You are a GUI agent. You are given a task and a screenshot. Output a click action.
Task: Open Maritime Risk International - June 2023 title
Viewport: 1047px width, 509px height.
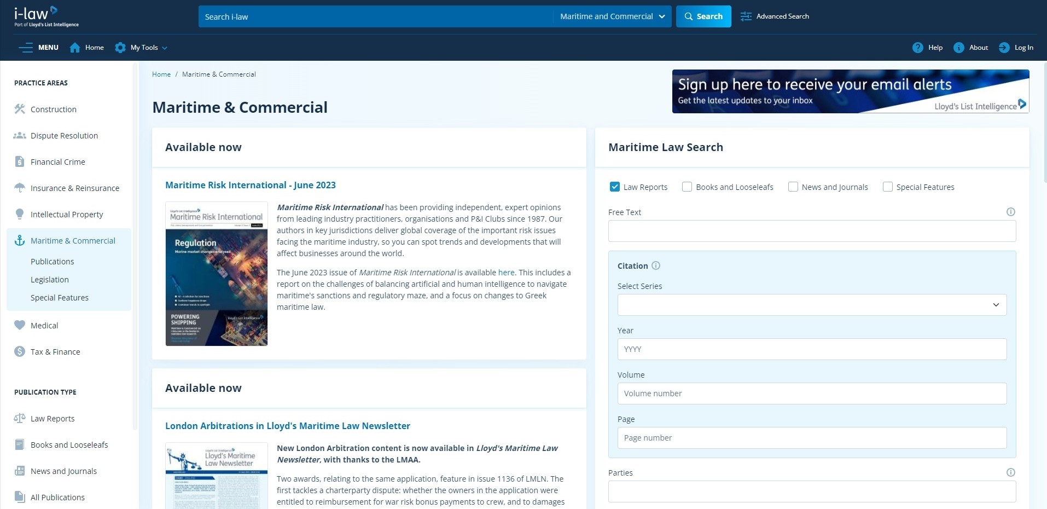(x=251, y=185)
